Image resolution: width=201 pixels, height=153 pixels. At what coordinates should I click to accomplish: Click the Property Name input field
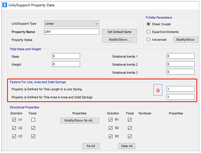71,32
